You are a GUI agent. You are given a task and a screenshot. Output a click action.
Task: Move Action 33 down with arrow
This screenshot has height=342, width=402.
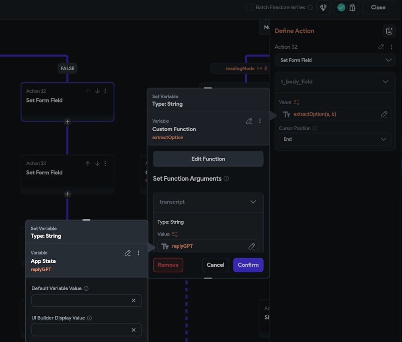[97, 163]
